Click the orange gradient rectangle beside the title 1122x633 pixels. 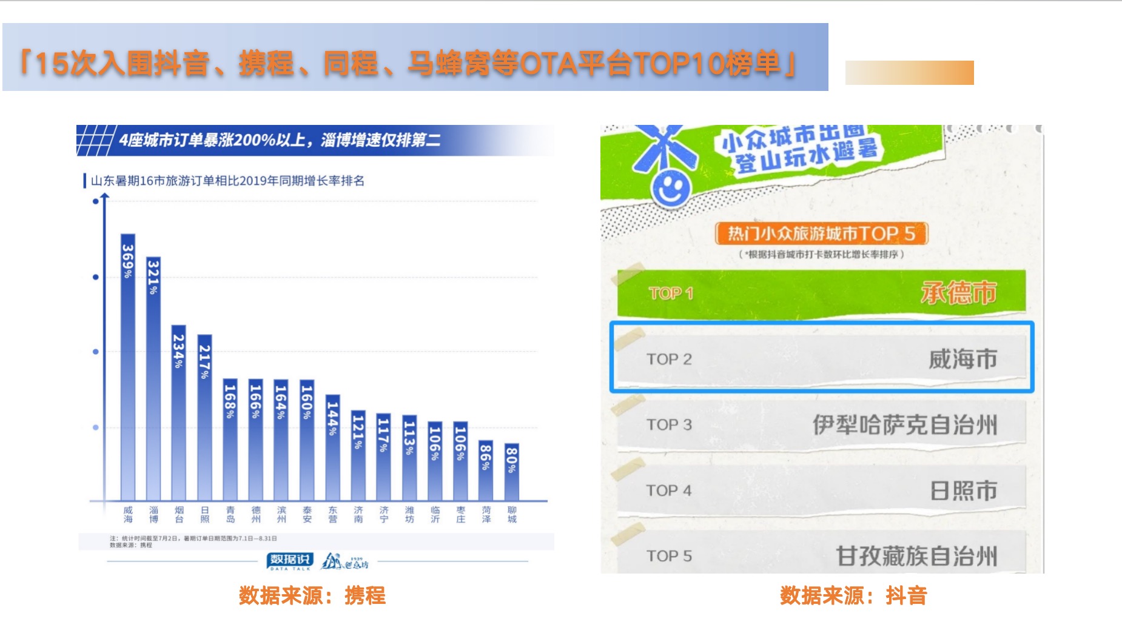coord(909,73)
